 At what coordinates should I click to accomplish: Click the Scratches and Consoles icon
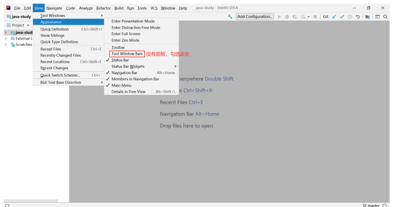pyautogui.click(x=13, y=44)
